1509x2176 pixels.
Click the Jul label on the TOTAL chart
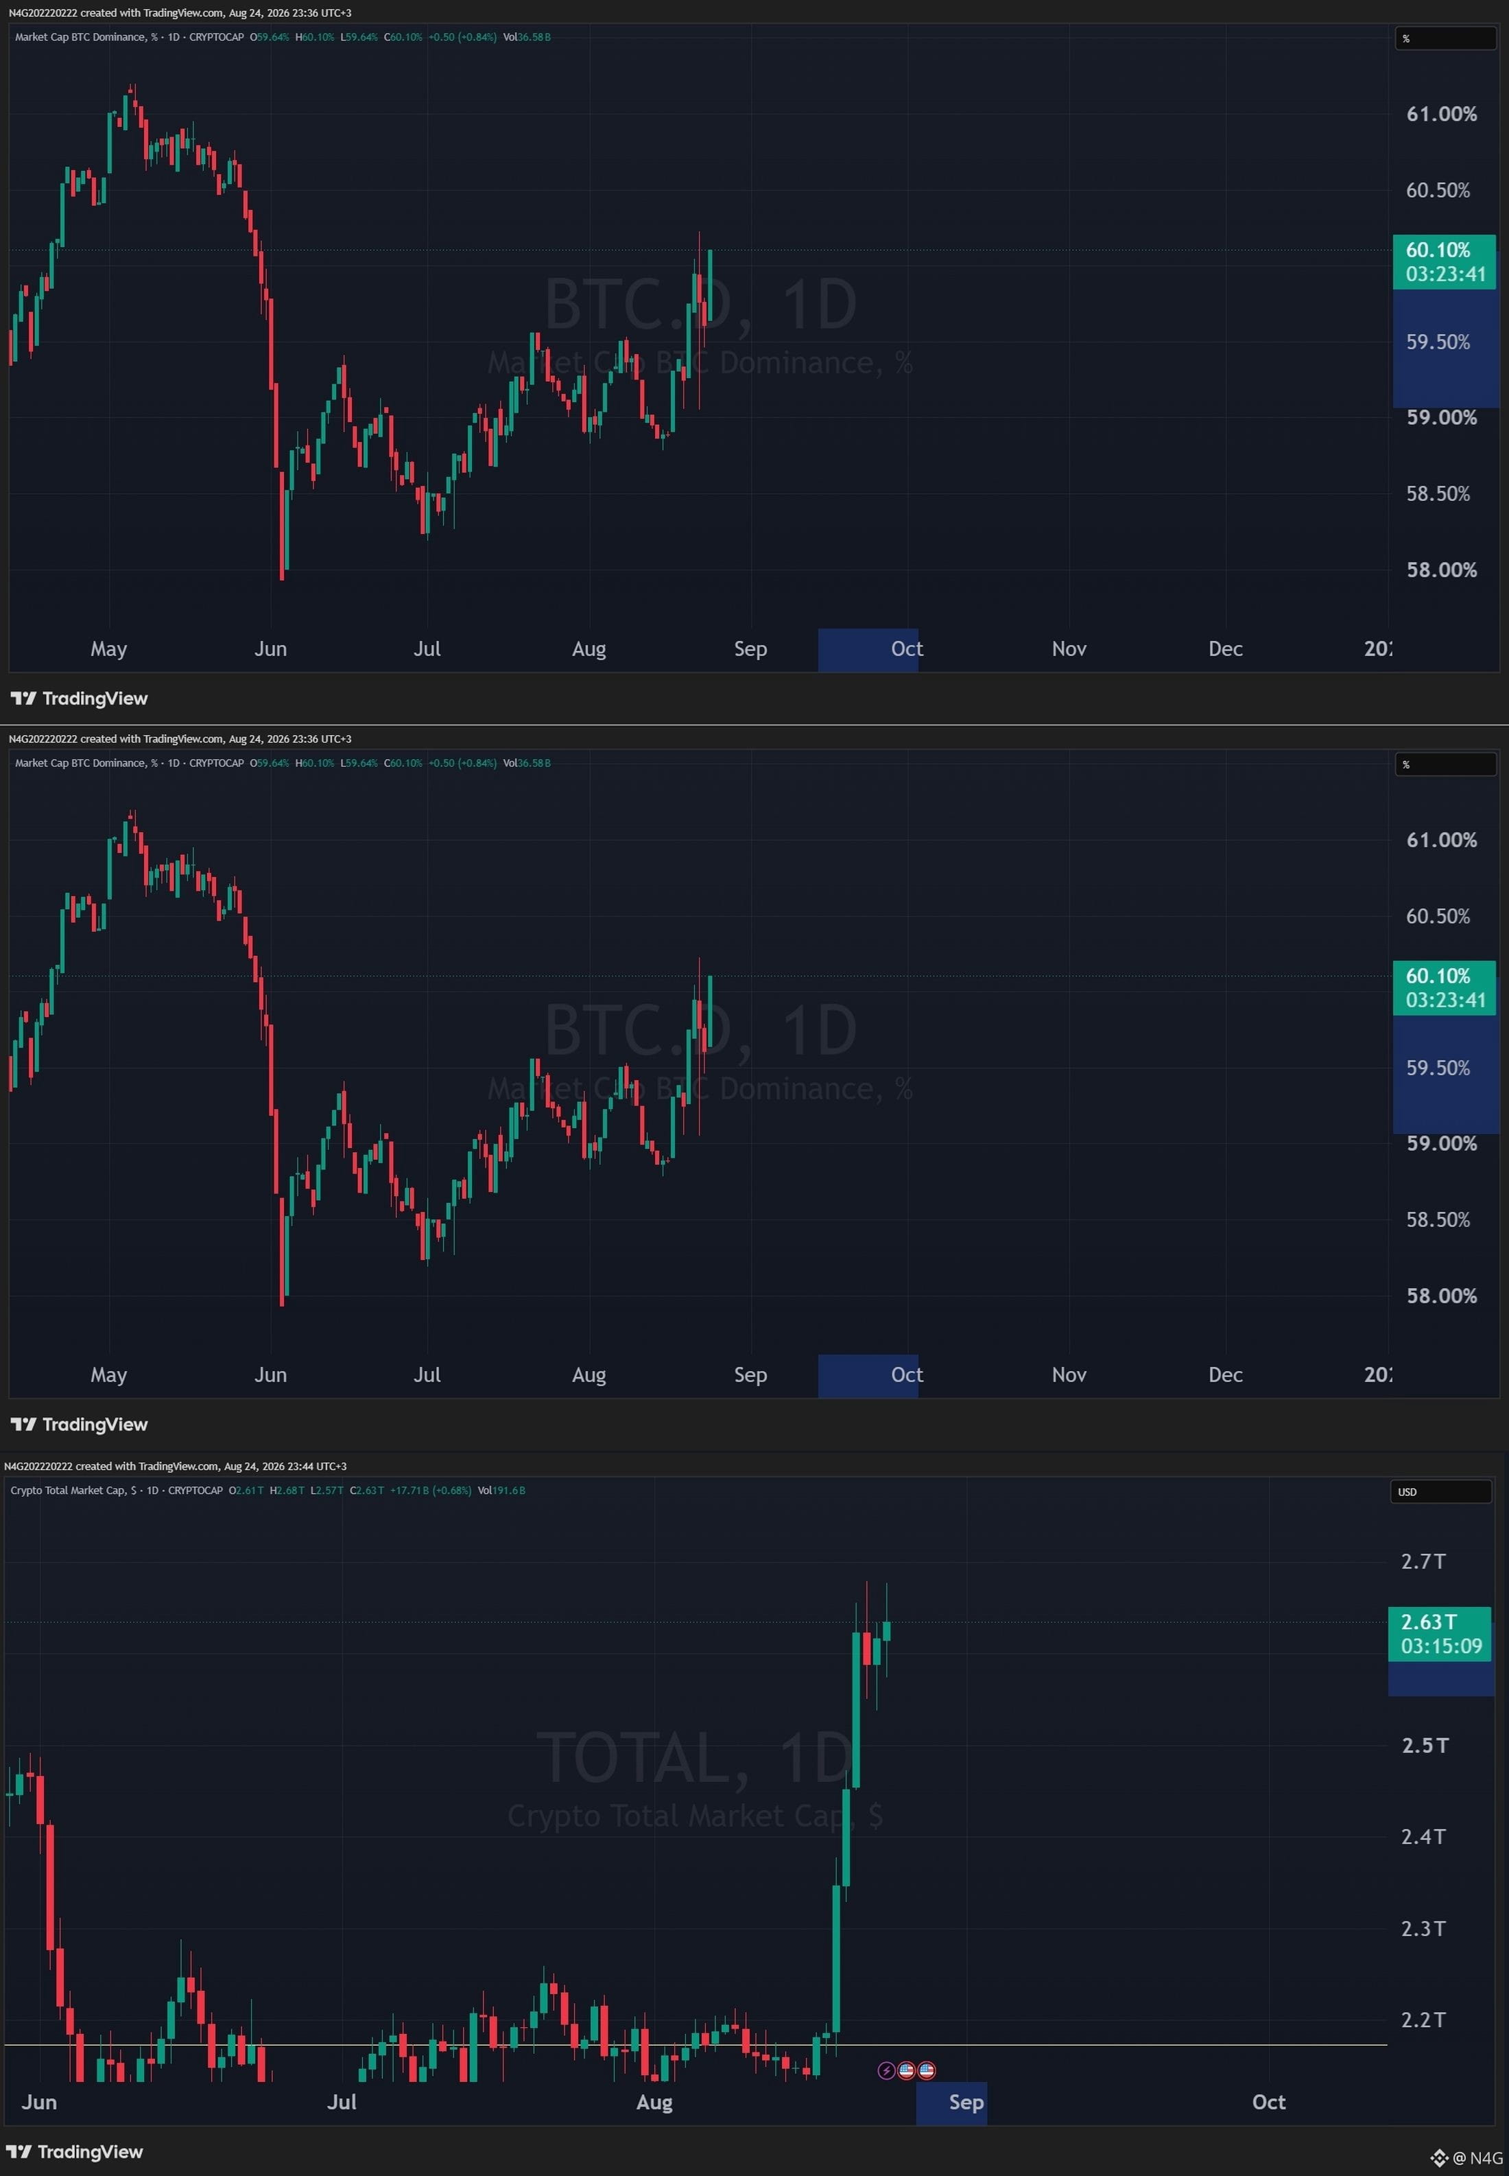click(x=342, y=2103)
